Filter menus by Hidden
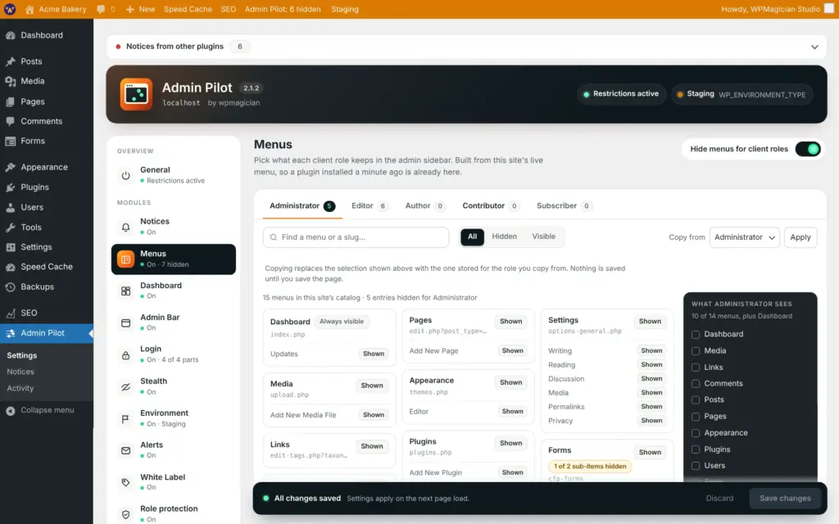Image resolution: width=839 pixels, height=524 pixels. pyautogui.click(x=504, y=237)
